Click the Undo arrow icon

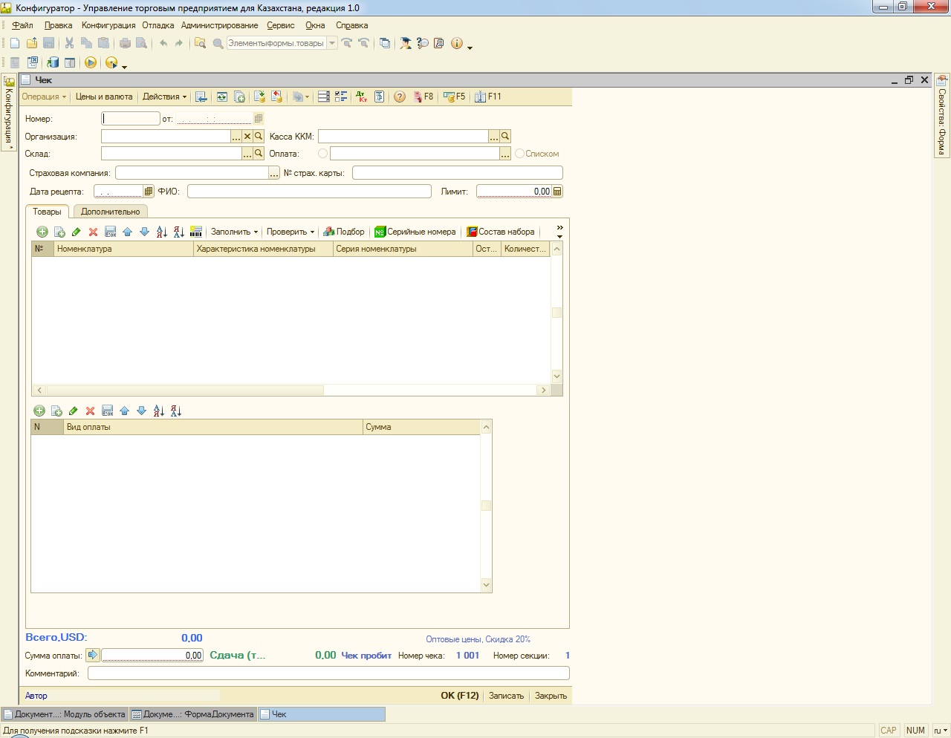coord(163,43)
